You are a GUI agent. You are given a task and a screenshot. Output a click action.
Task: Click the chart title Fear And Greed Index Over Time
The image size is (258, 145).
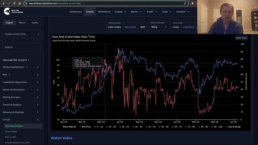tap(73, 37)
